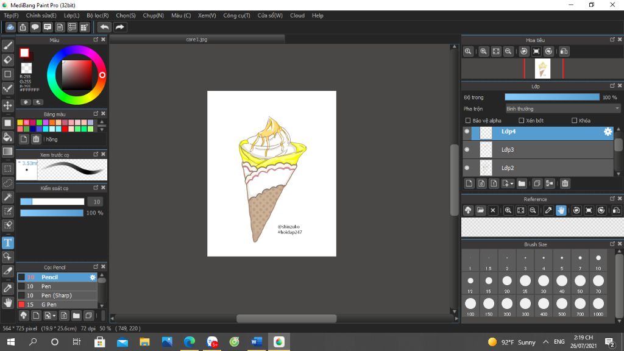
Task: Open the Bộ lọc(R) menu
Action: (97, 15)
